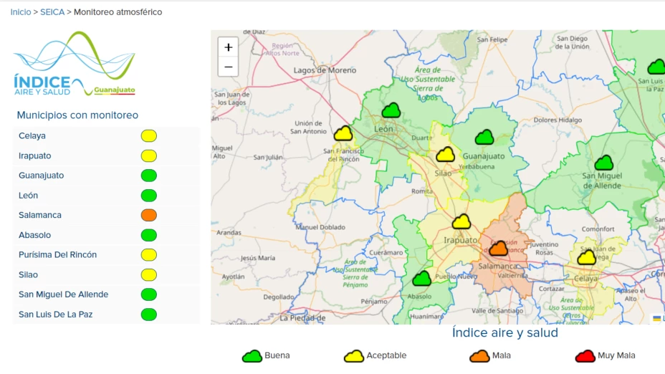Open the SEICA breadcrumb link
The width and height of the screenshot is (665, 374).
point(52,12)
